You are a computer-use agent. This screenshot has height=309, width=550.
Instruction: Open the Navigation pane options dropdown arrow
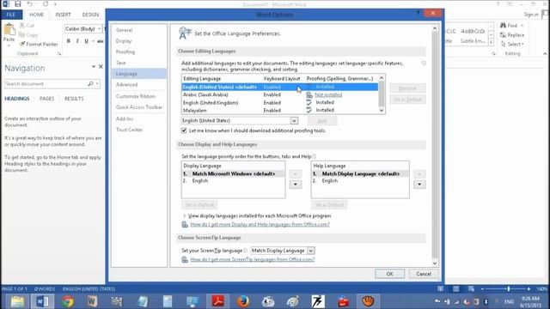click(x=94, y=67)
